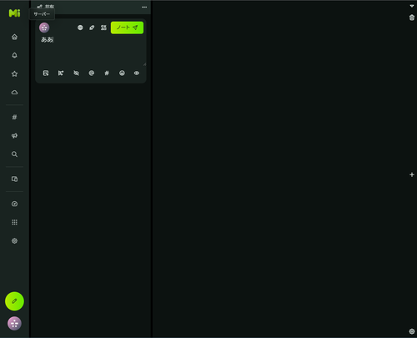Add a new deck column with plus
Screen dimensions: 417x338
pyautogui.click(x=412, y=174)
